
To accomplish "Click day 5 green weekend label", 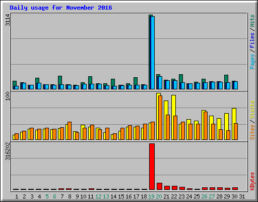I will pyautogui.click(x=47, y=196).
